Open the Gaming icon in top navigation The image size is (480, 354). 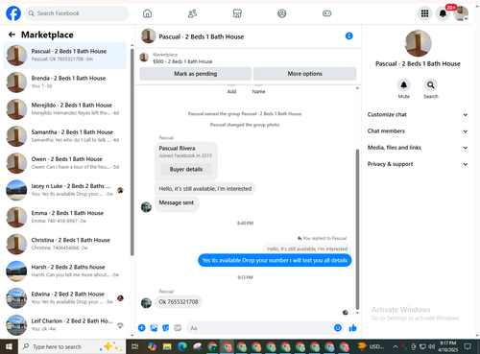click(x=326, y=13)
